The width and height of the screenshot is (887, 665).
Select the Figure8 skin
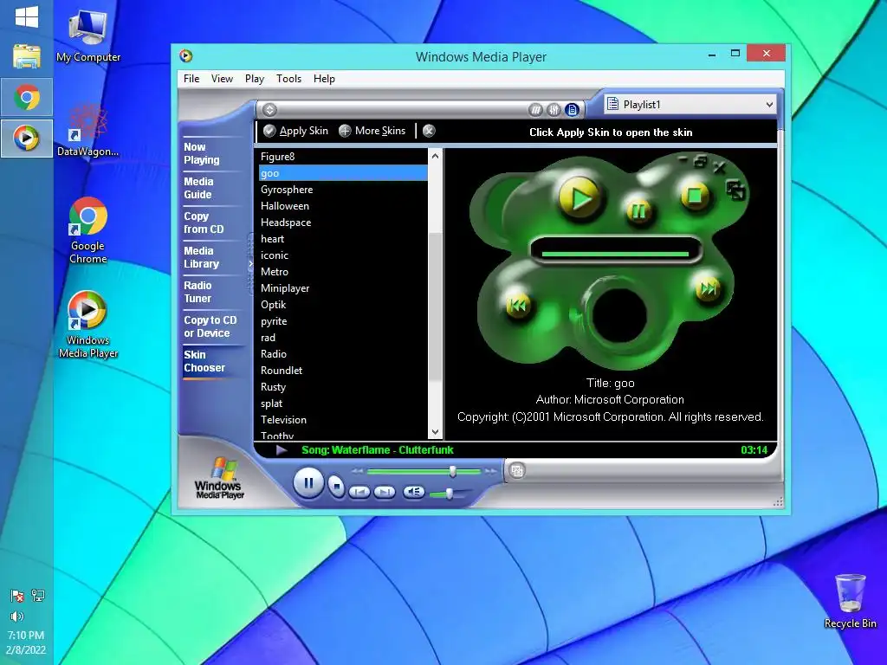[x=343, y=157]
